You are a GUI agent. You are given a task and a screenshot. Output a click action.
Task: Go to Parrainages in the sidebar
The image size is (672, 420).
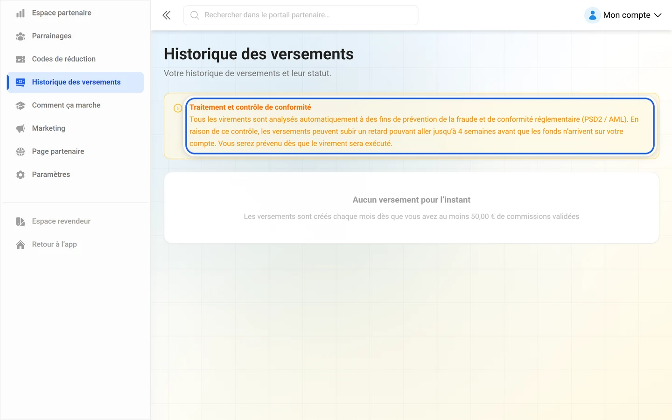[x=75, y=36]
